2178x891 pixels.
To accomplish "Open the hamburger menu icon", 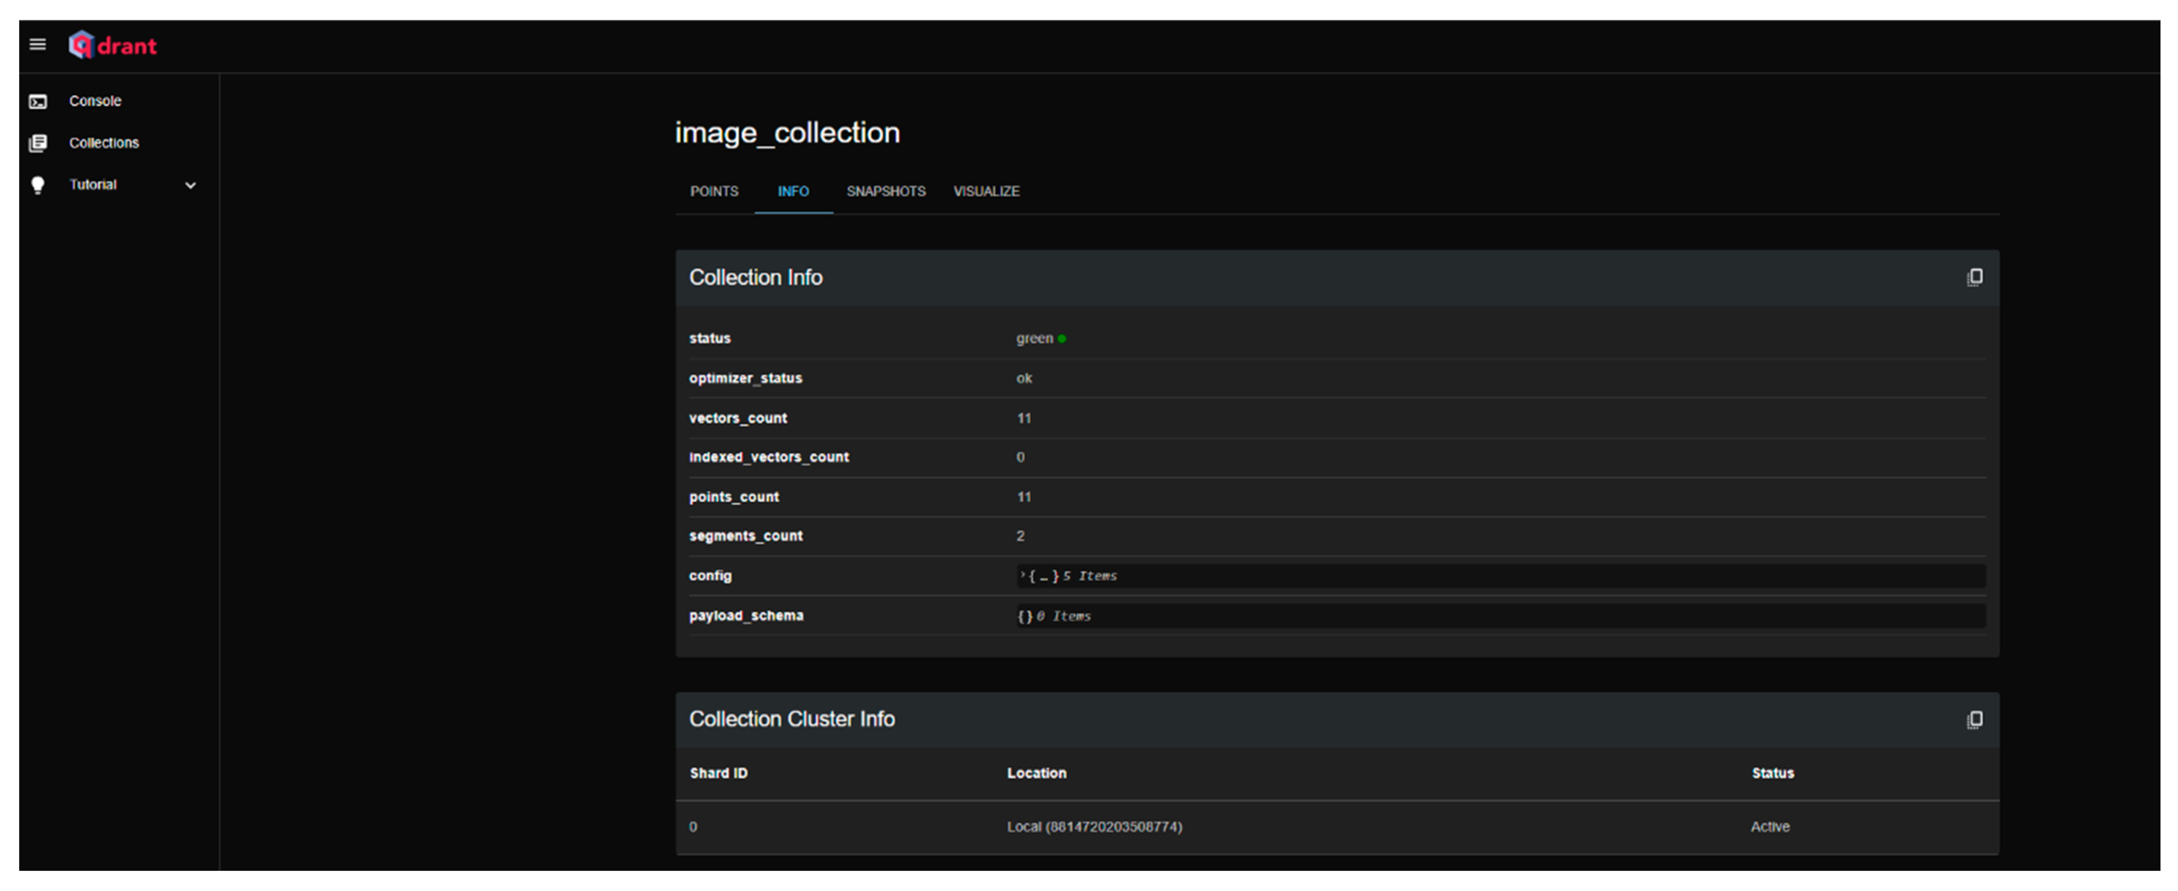I will pyautogui.click(x=37, y=45).
